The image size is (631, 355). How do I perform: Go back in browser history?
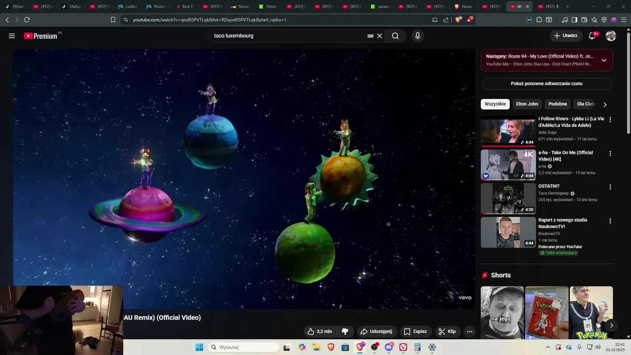click(7, 20)
